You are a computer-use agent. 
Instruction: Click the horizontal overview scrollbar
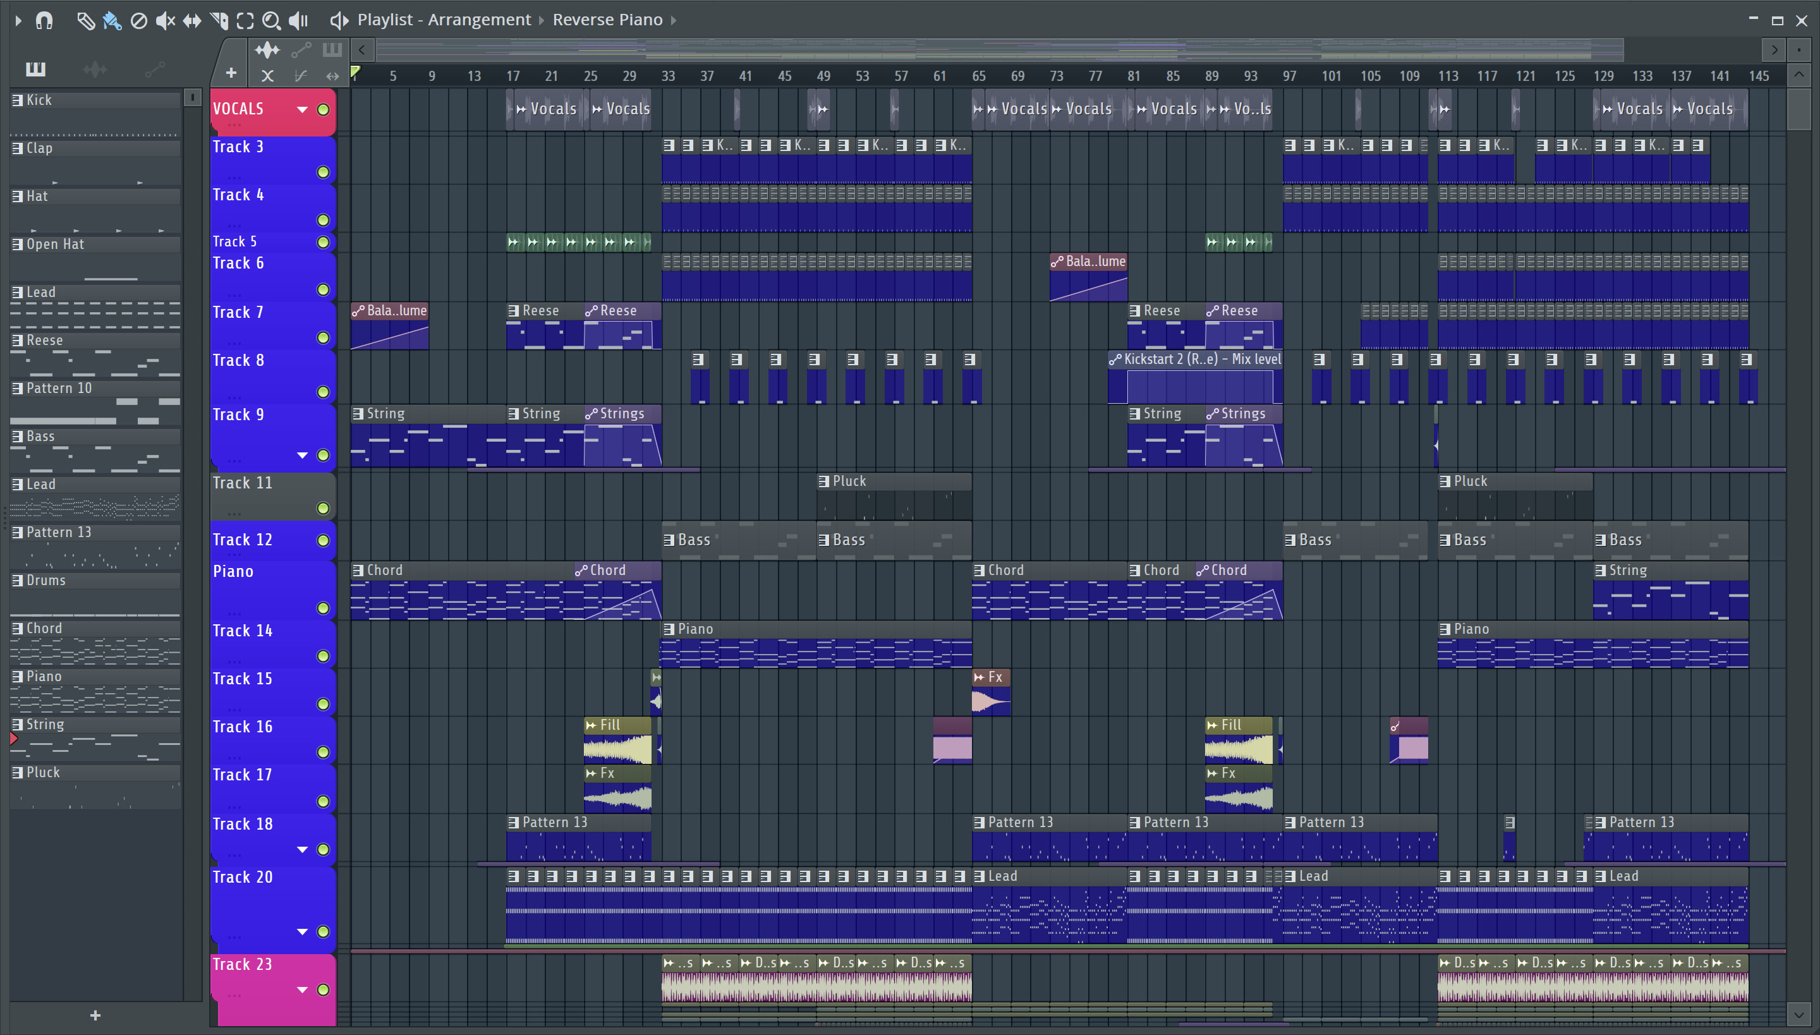point(999,50)
